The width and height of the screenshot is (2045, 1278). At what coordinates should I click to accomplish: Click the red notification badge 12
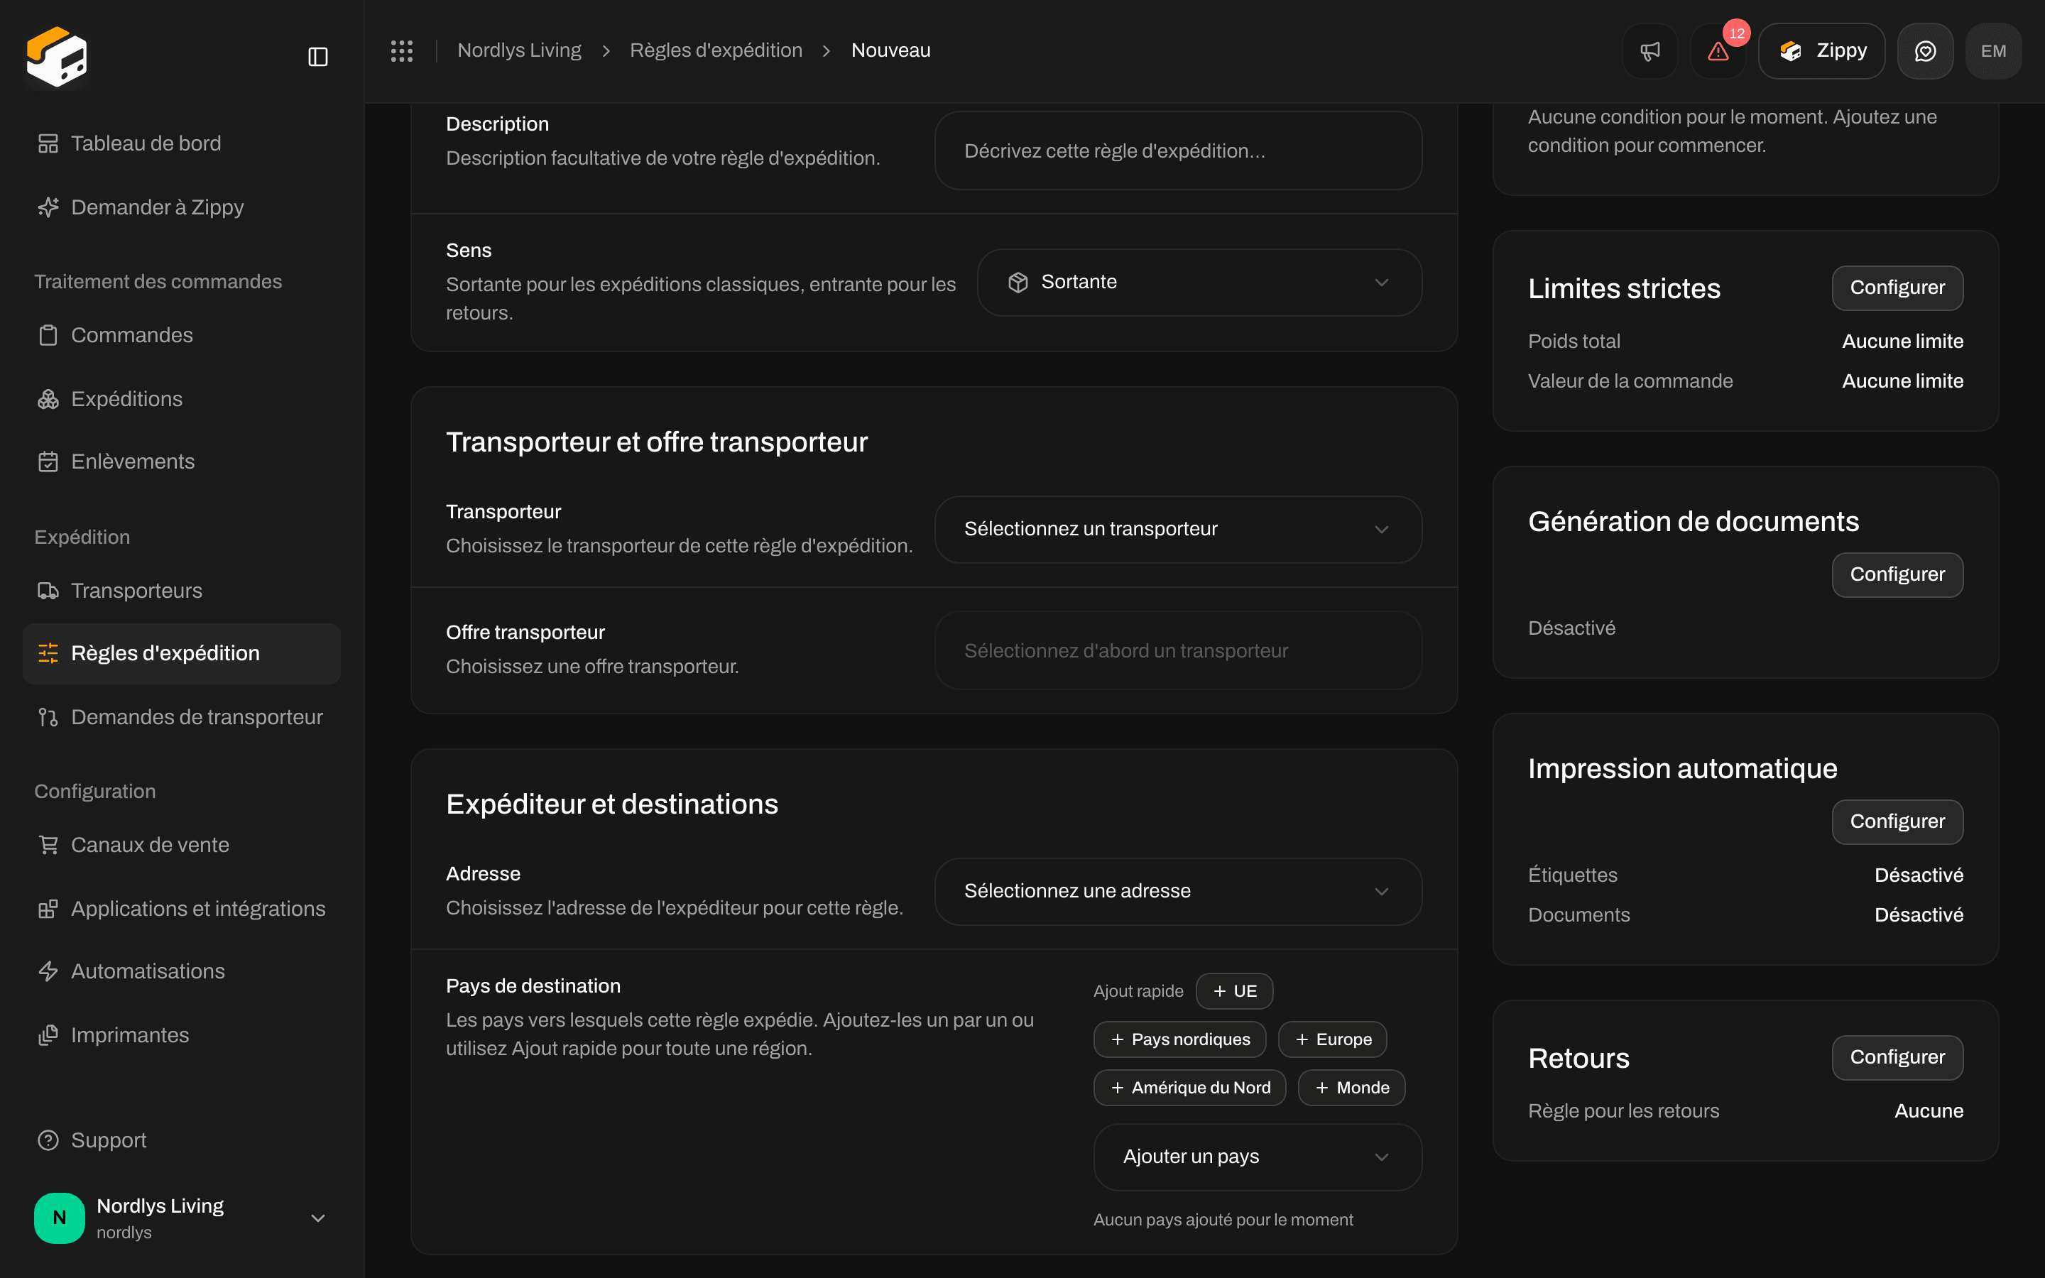(x=1737, y=34)
